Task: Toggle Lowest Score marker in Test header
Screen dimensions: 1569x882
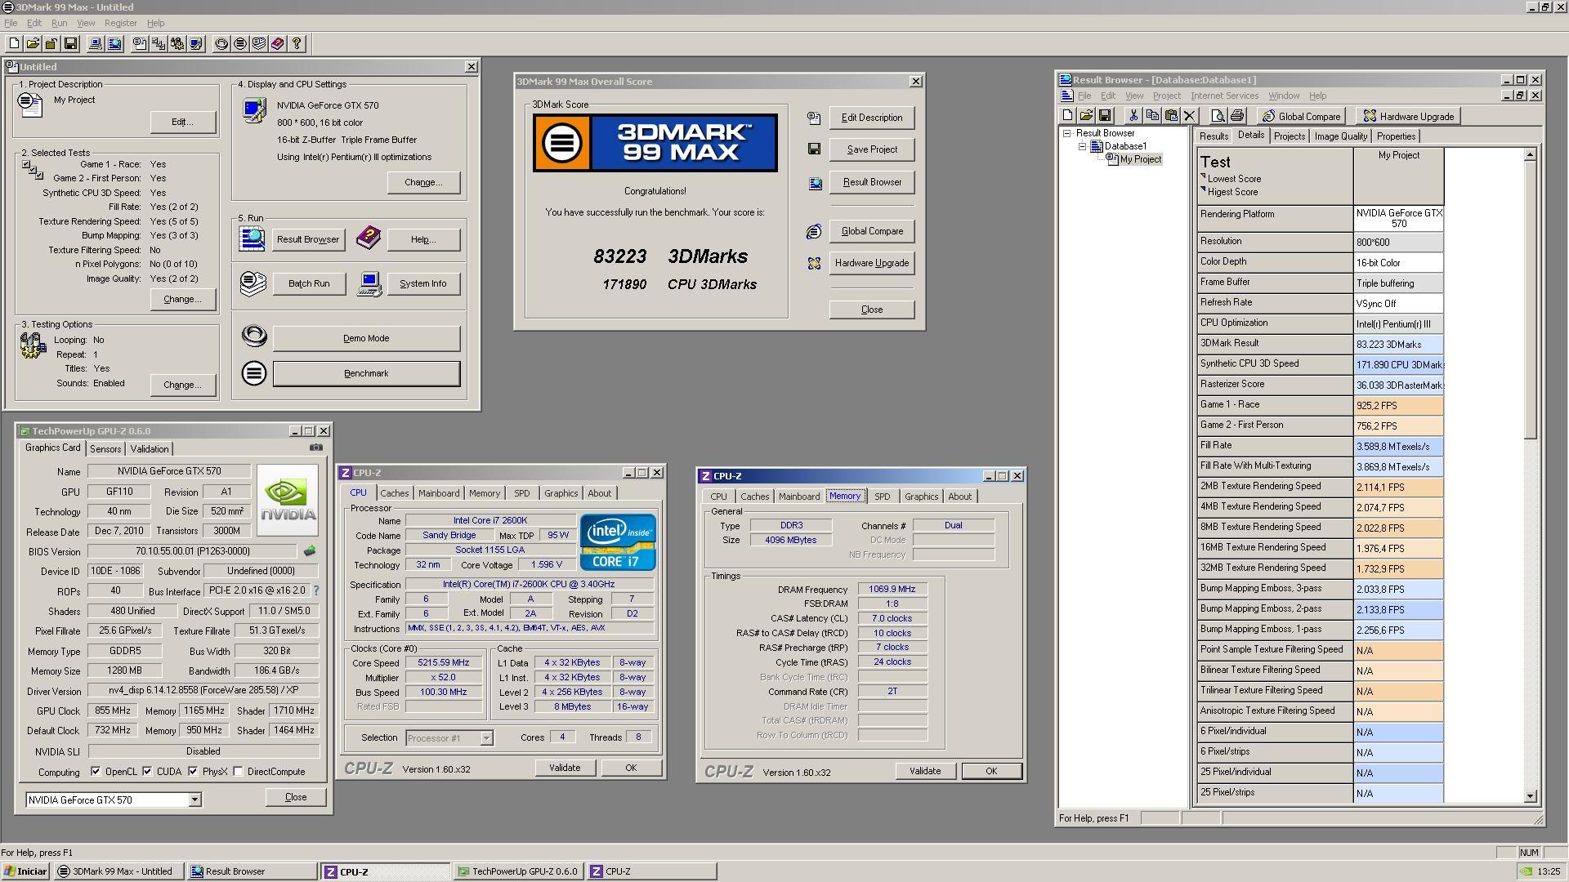Action: [x=1203, y=177]
